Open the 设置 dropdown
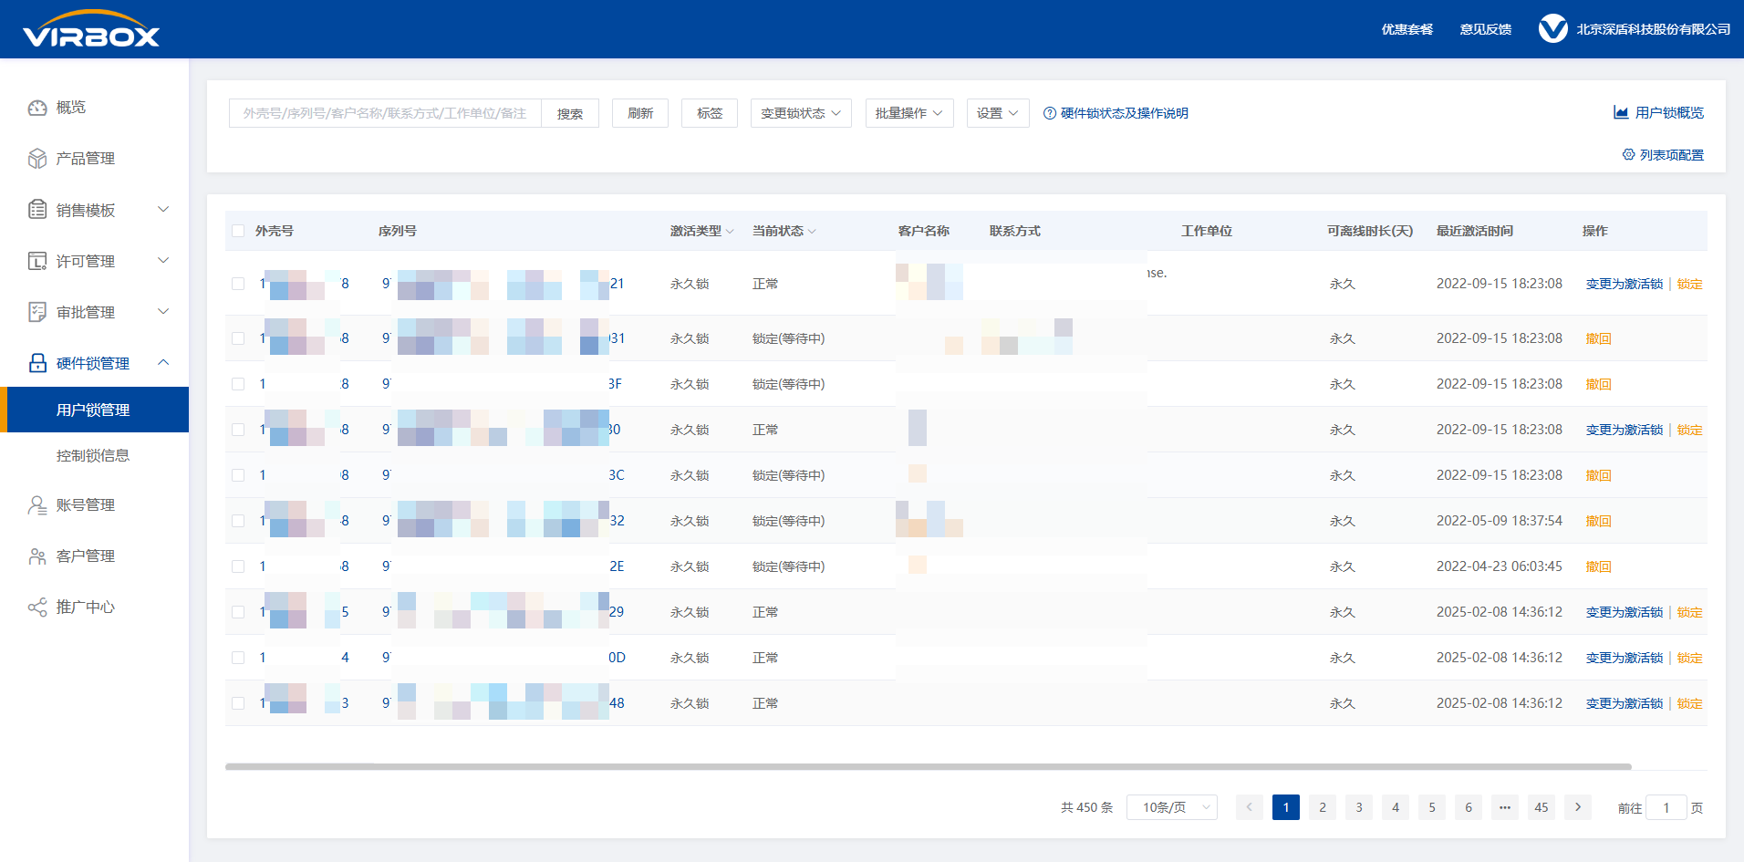Image resolution: width=1744 pixels, height=862 pixels. [x=998, y=113]
